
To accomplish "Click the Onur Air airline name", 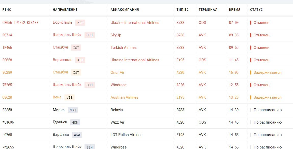I will click(117, 72).
